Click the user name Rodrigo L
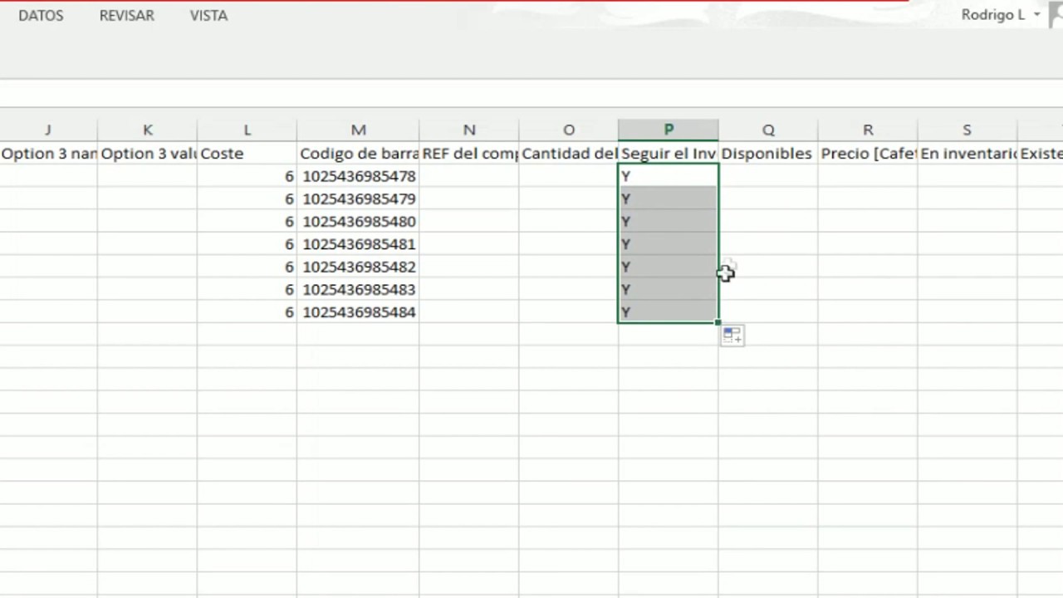 (x=993, y=15)
